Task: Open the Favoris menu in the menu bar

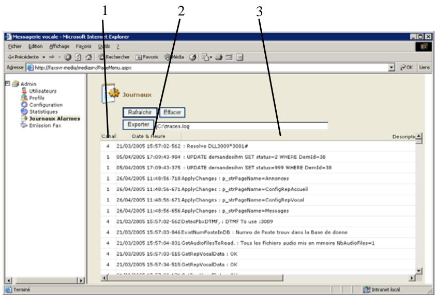Action: 83,46
